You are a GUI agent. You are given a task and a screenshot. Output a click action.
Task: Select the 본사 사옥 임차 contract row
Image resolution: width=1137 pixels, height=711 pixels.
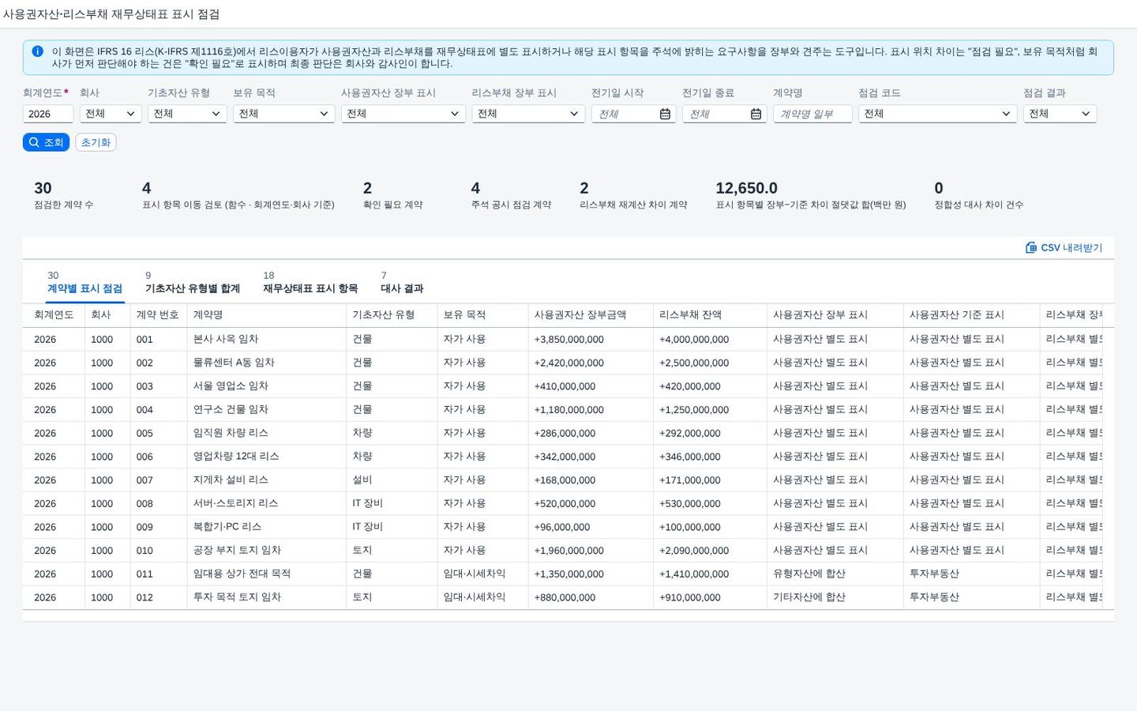[x=562, y=339]
